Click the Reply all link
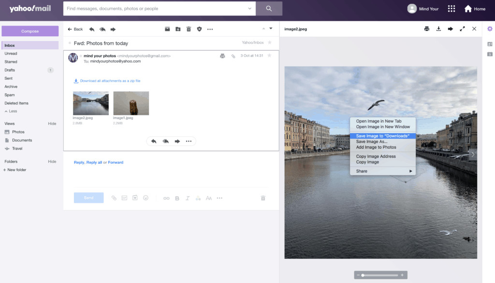The height and width of the screenshot is (283, 495). (94, 162)
